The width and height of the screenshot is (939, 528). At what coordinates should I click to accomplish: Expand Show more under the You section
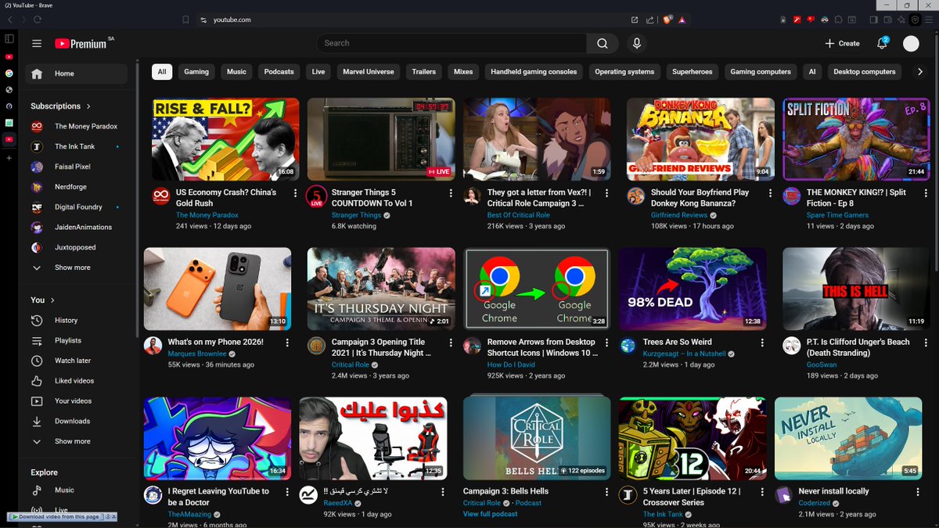pos(77,441)
